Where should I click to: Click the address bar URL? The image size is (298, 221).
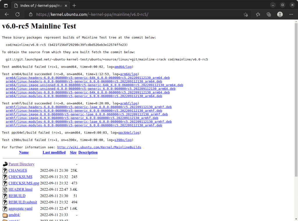coord(92,15)
